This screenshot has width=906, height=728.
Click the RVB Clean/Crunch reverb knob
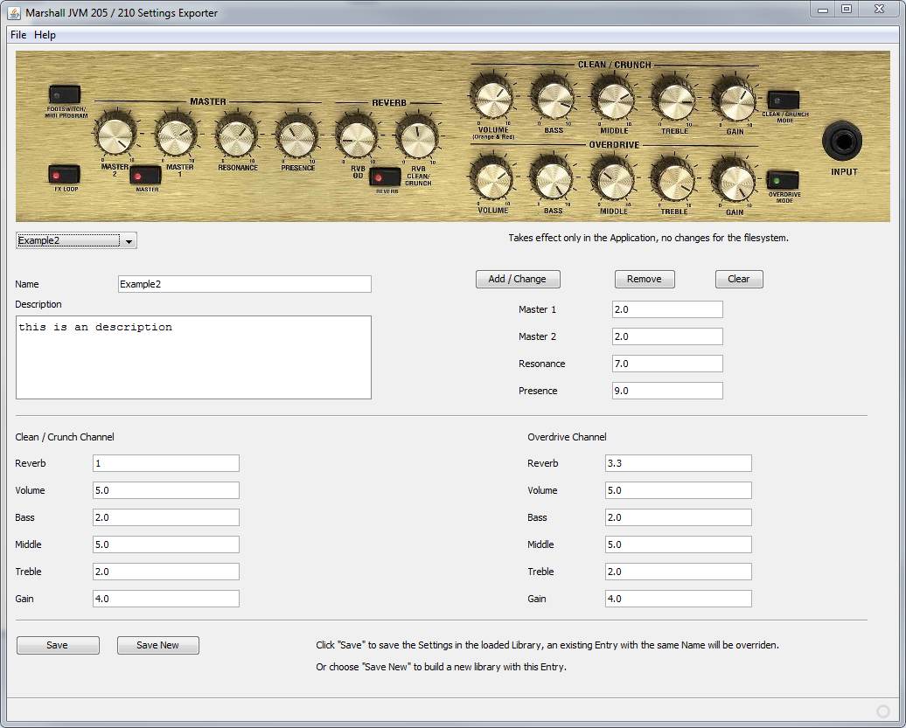tap(416, 139)
